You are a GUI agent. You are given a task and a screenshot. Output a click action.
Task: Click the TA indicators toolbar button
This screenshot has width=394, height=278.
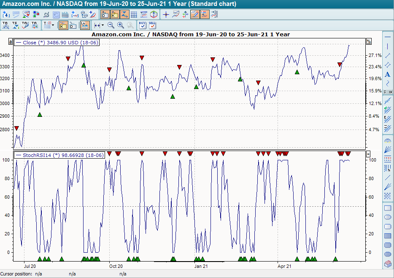click(x=5, y=24)
